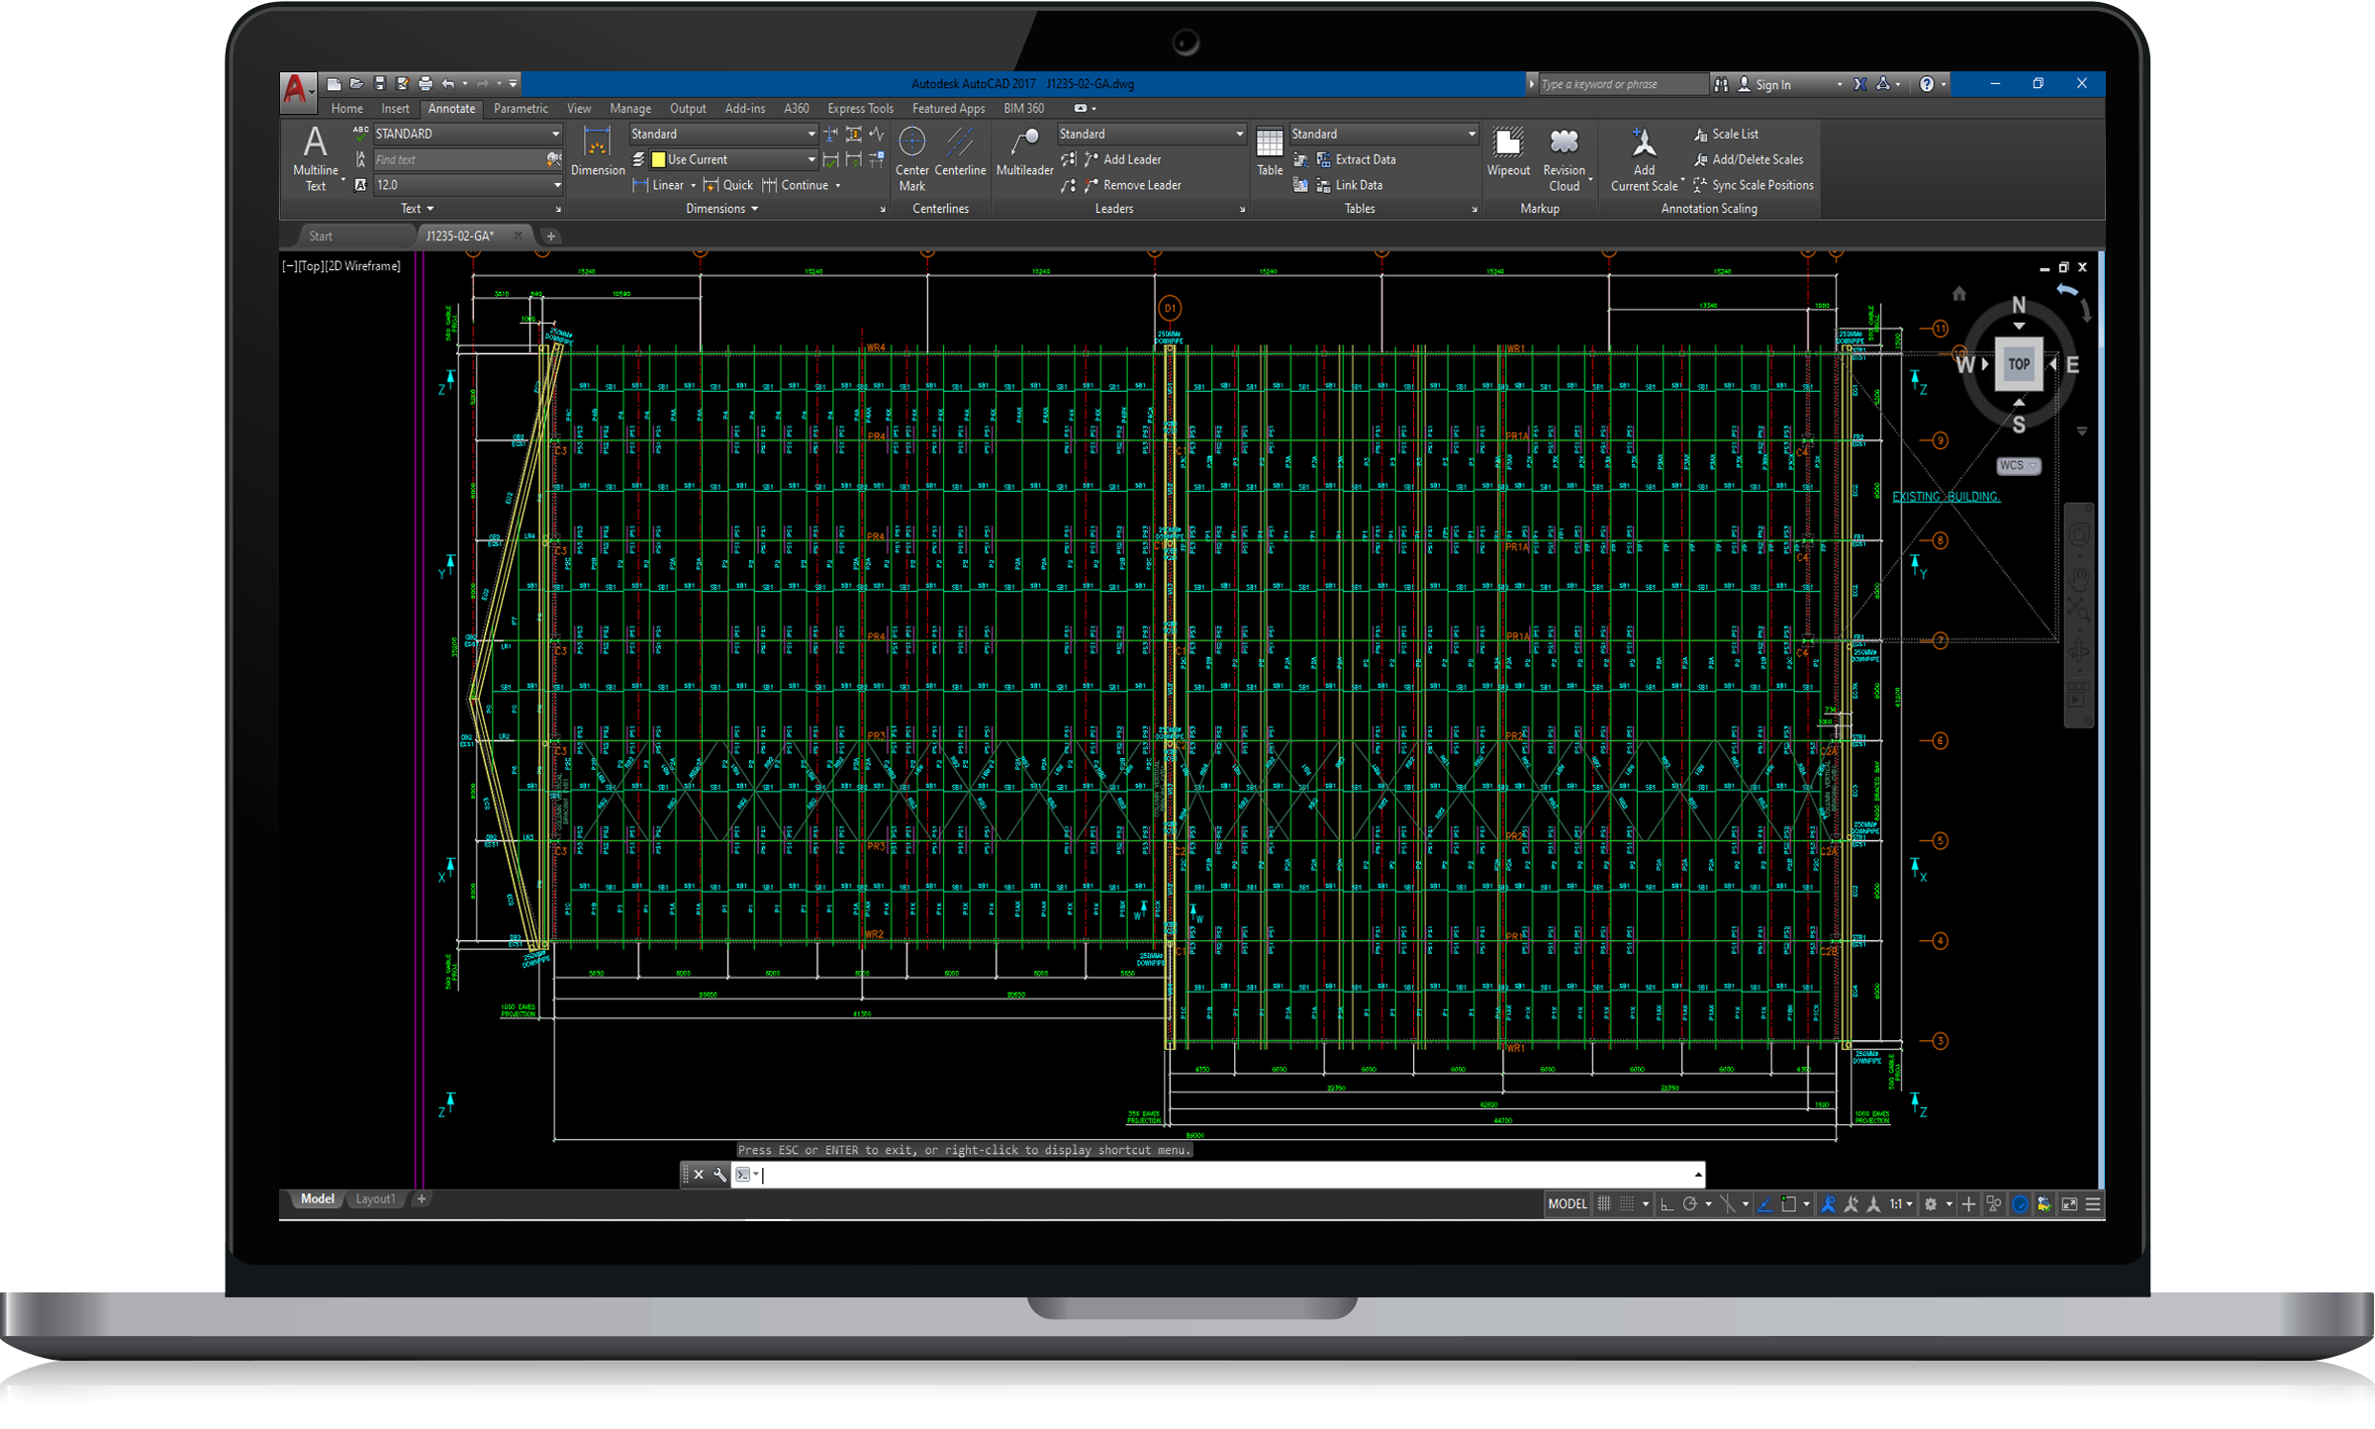Open the Use Current dimension layer dropdown

point(732,159)
